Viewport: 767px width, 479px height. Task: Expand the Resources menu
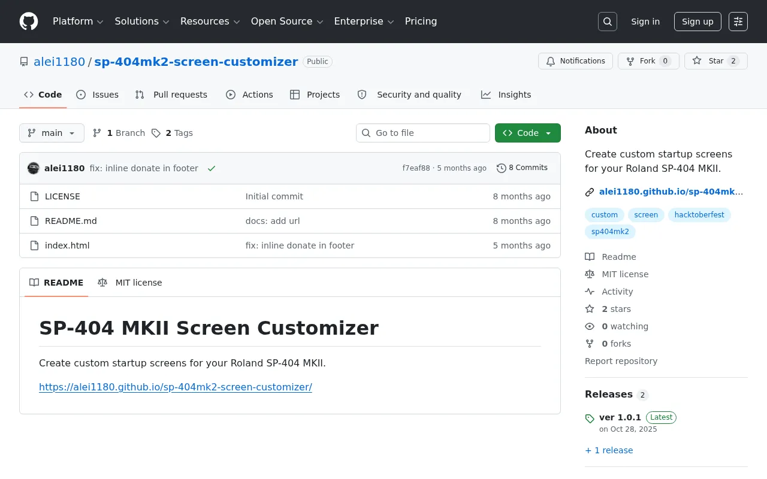210,22
